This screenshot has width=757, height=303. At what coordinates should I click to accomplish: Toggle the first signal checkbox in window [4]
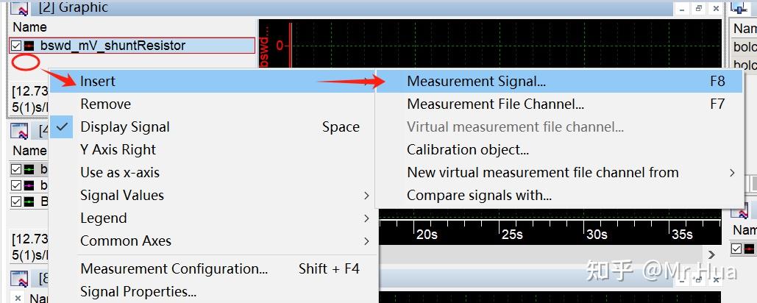pos(16,169)
